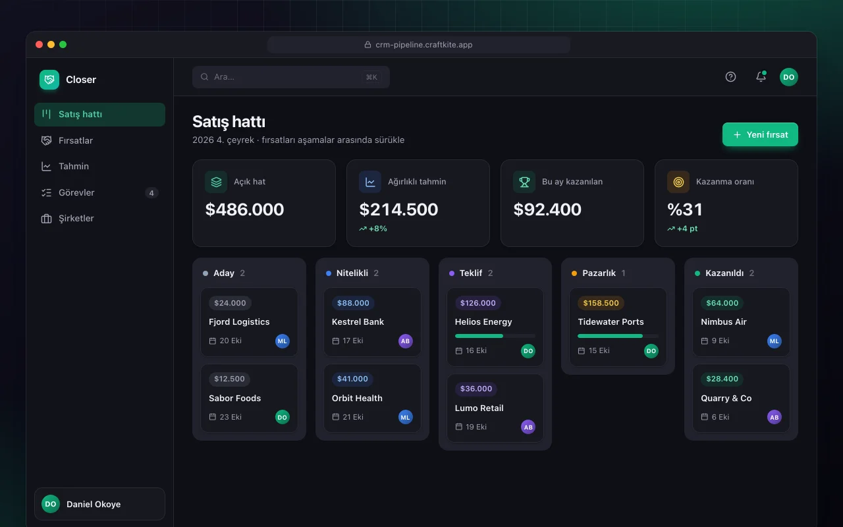Click the Helios Energy progress bar

click(x=495, y=336)
